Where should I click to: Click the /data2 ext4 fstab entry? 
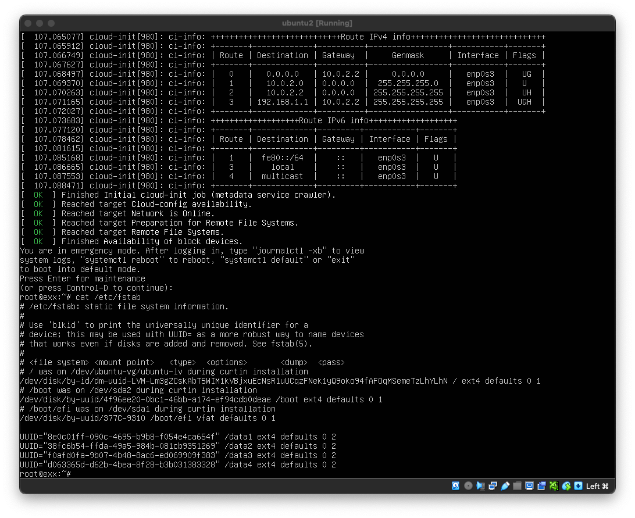pos(178,446)
